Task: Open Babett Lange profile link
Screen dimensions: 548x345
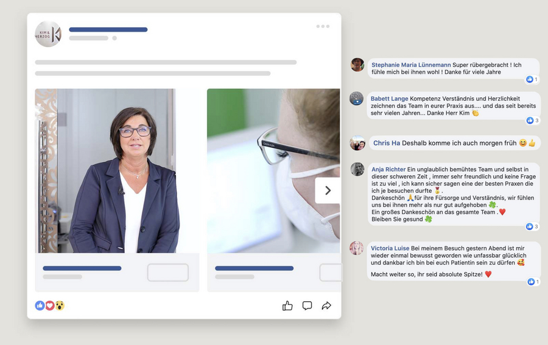Action: coord(389,99)
